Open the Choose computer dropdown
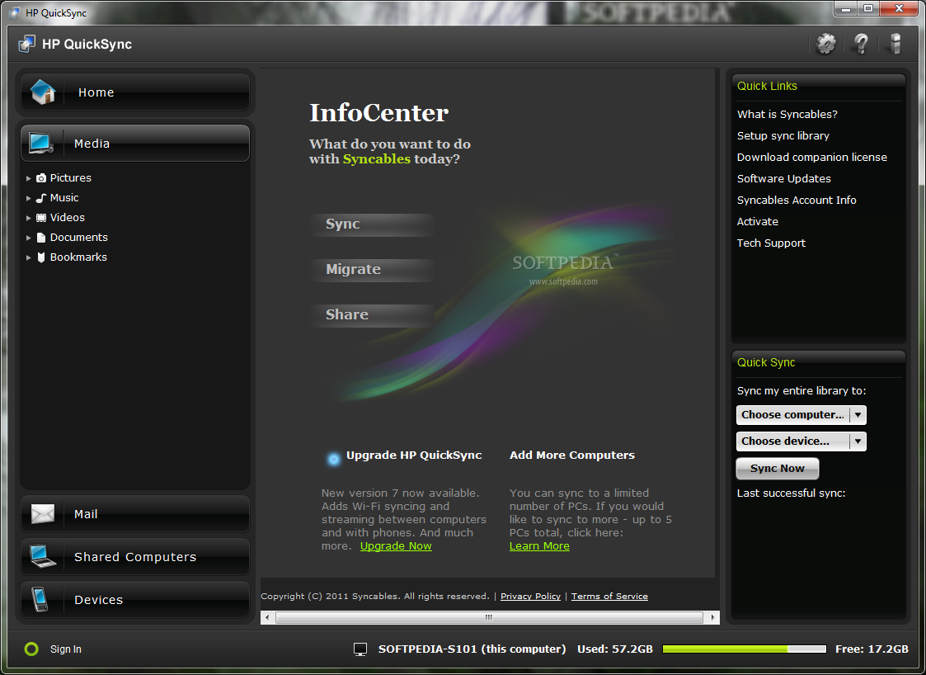Image resolution: width=926 pixels, height=675 pixels. tap(801, 415)
